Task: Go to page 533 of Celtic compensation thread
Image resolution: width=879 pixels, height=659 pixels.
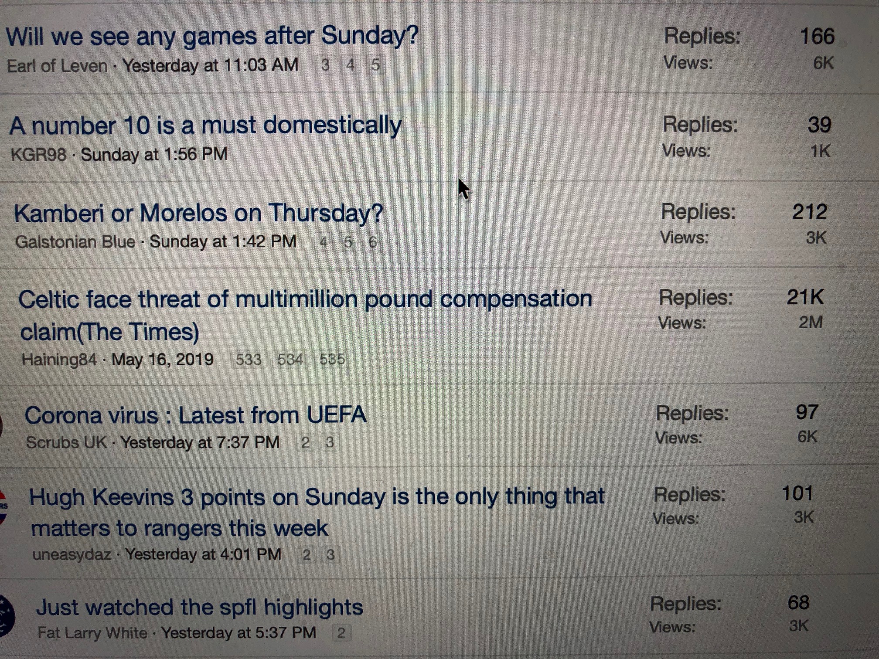Action: (x=248, y=360)
